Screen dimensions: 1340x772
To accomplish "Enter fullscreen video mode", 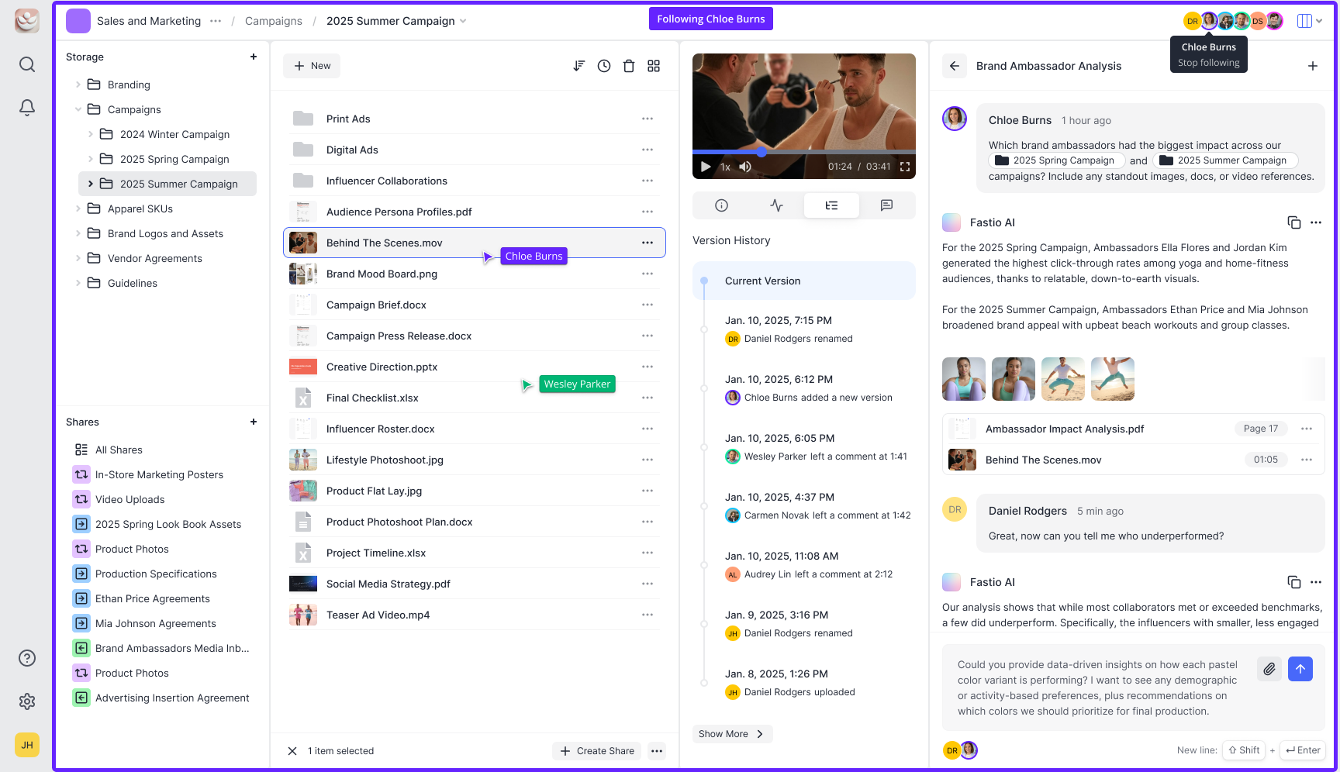I will [x=905, y=167].
